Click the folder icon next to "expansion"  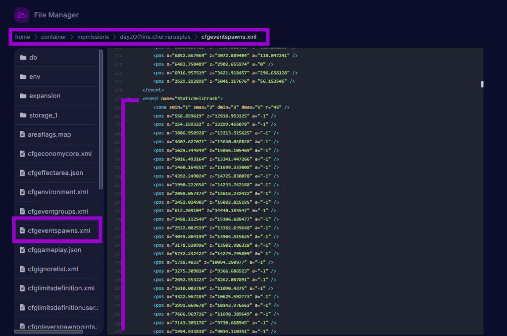pyautogui.click(x=24, y=96)
